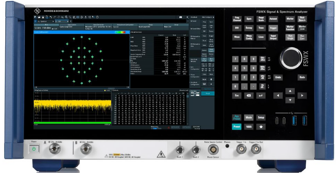Screen dimensions: 336x173
Task: Push the hardware Ampt Scale key
Action: [261, 19]
